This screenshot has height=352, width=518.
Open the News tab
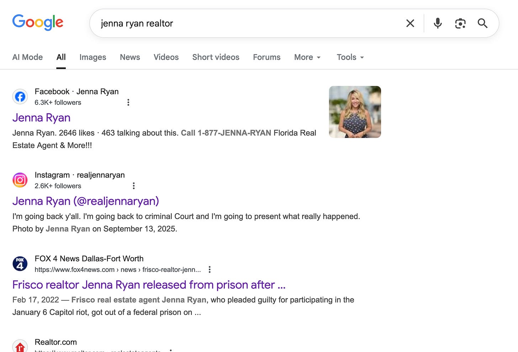[x=130, y=57]
